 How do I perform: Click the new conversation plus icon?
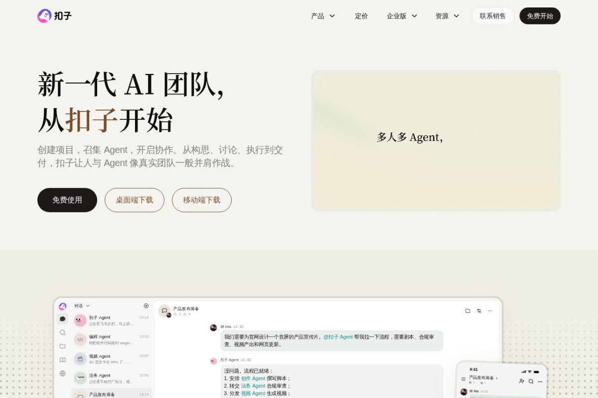[146, 305]
